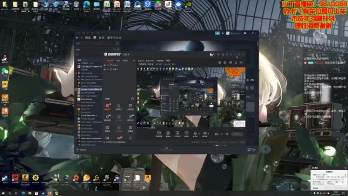Open Steam 社区 community tab
The image size is (348, 196).
coord(101,38)
